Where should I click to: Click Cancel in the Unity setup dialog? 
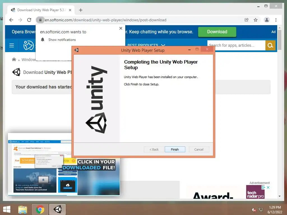[x=199, y=149]
